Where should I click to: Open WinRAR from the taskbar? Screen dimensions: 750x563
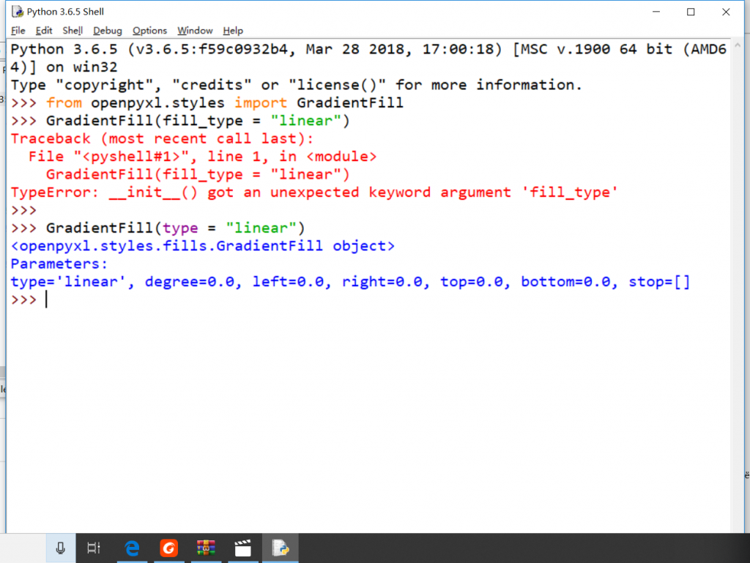pyautogui.click(x=206, y=548)
